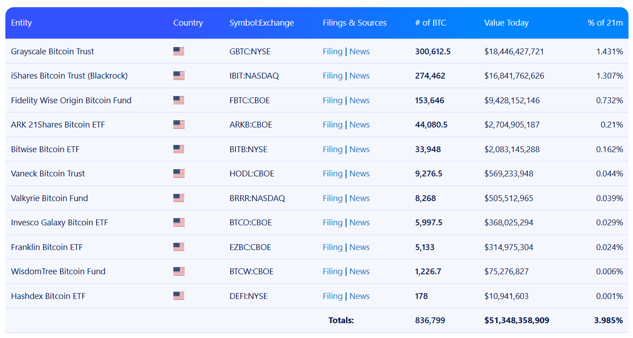Open the Filing link for Vaneck Bitcoin Trust
The height and width of the screenshot is (338, 633).
point(332,174)
